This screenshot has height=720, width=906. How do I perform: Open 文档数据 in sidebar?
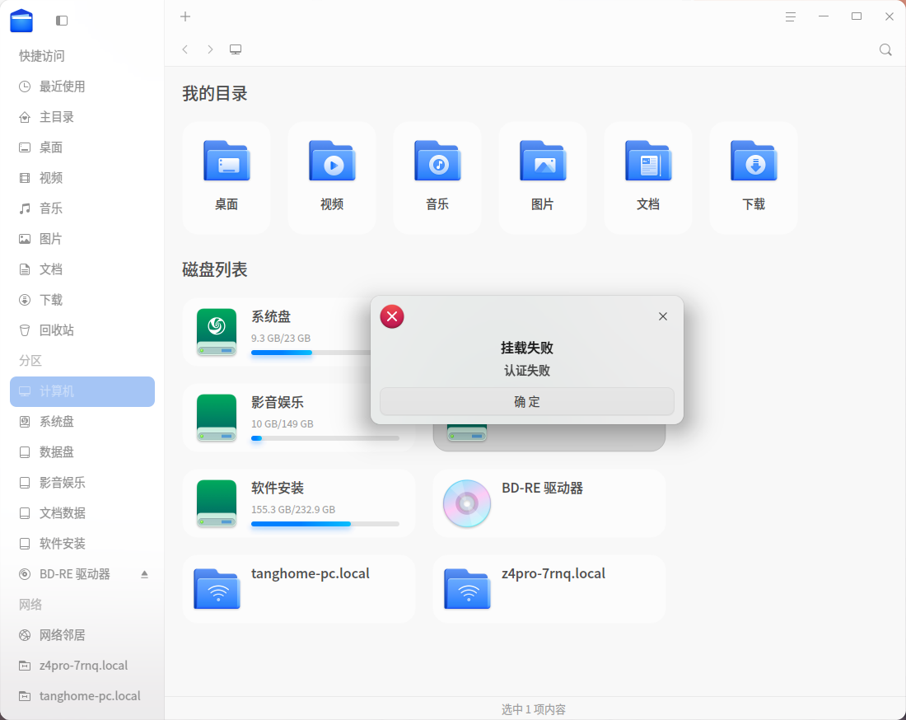click(x=82, y=513)
